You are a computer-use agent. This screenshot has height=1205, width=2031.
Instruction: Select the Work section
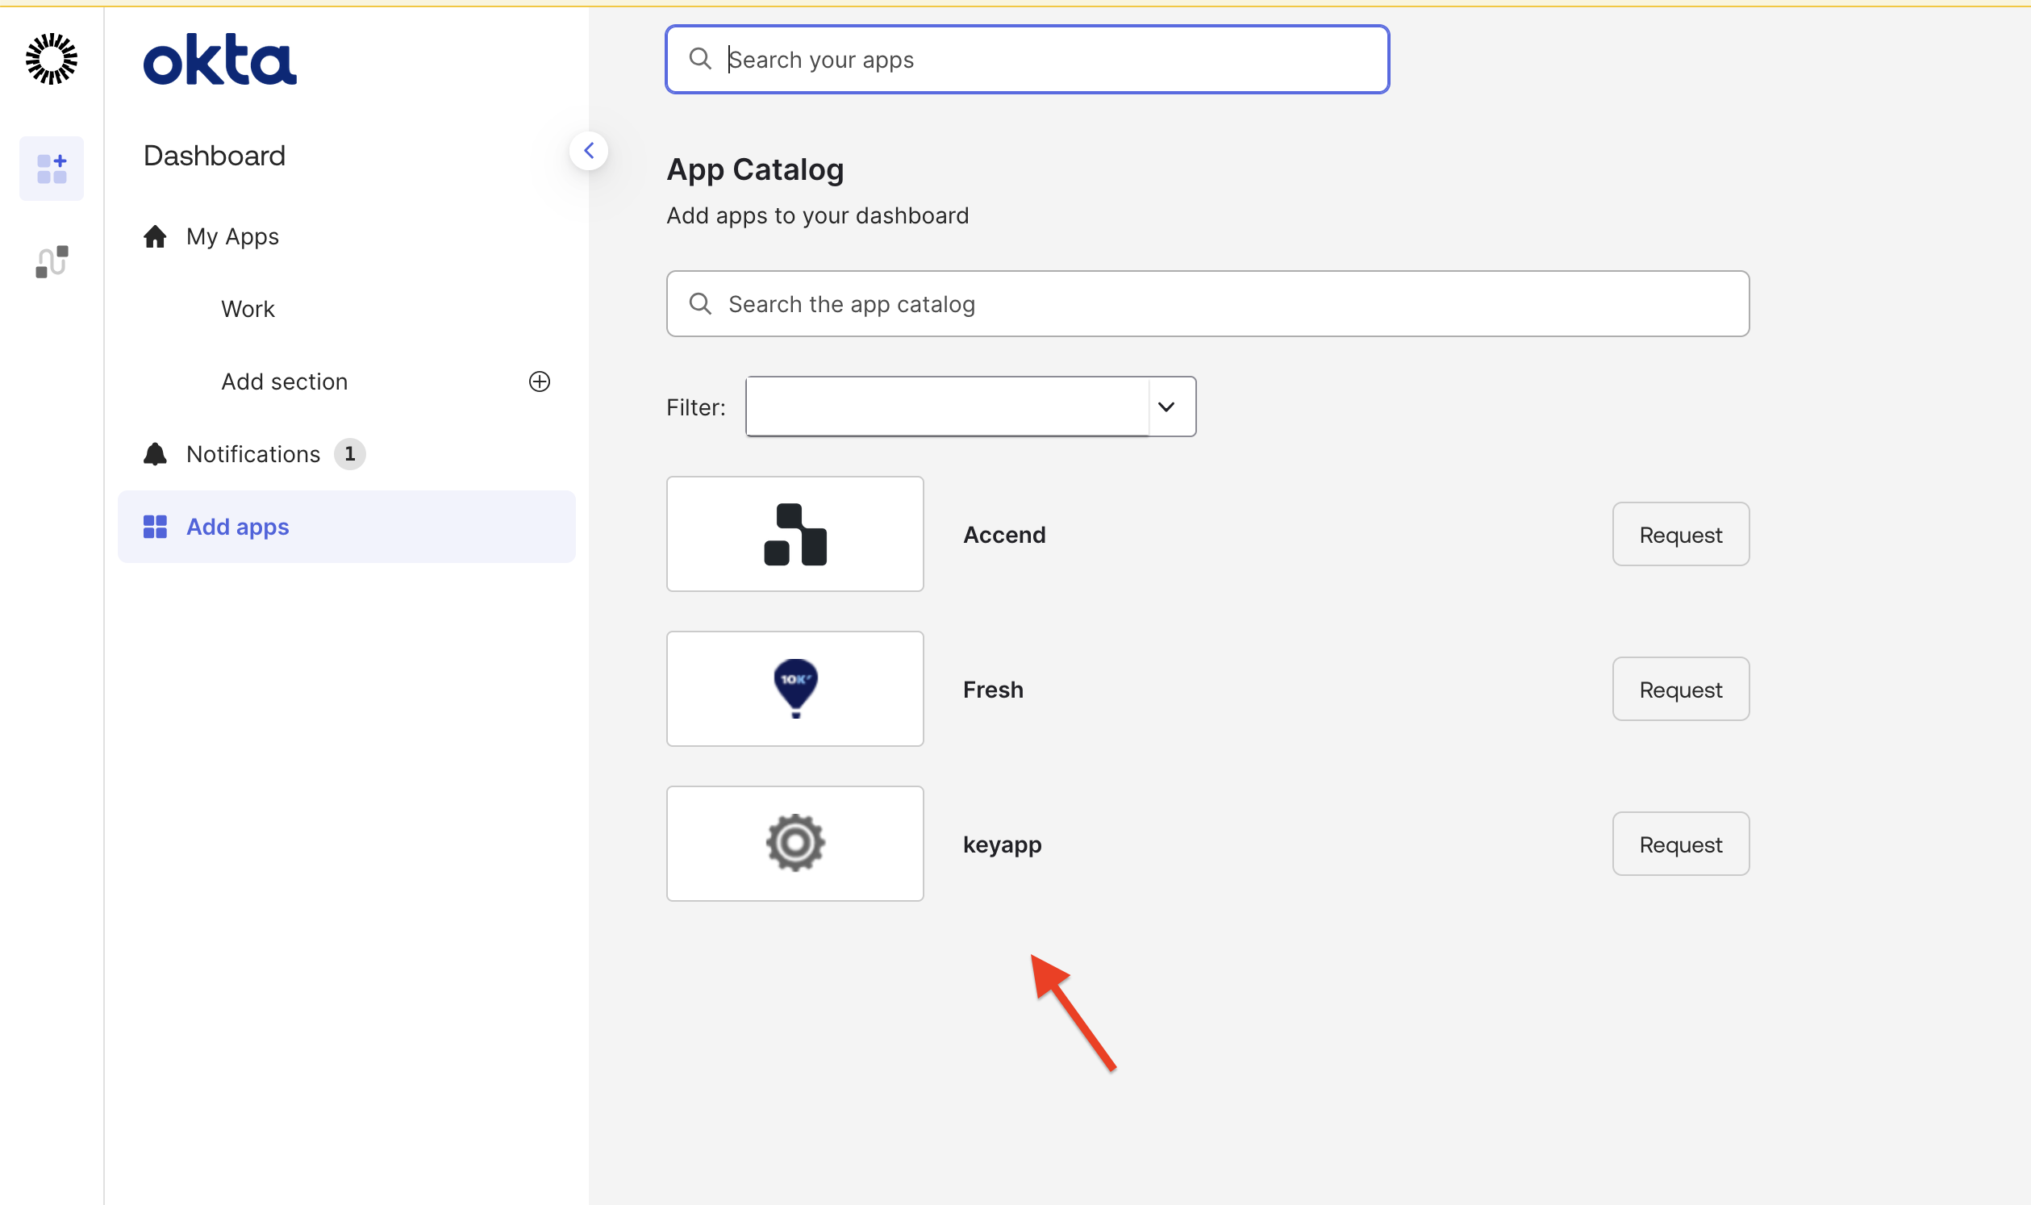click(x=248, y=309)
